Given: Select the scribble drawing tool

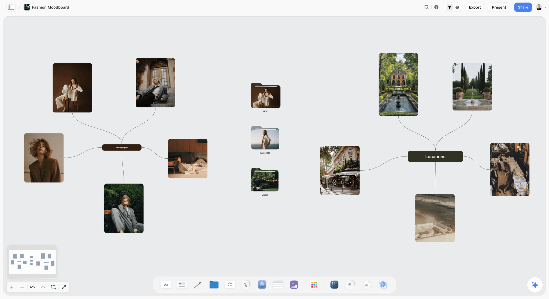Looking at the screenshot, I should (x=350, y=285).
